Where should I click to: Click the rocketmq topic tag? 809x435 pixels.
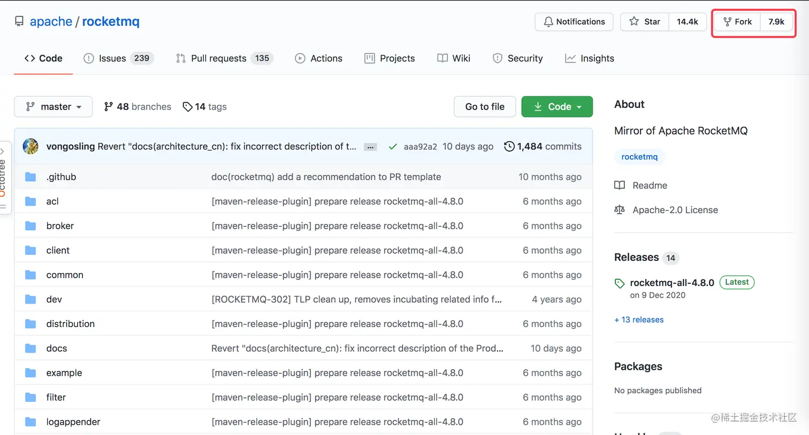[639, 157]
